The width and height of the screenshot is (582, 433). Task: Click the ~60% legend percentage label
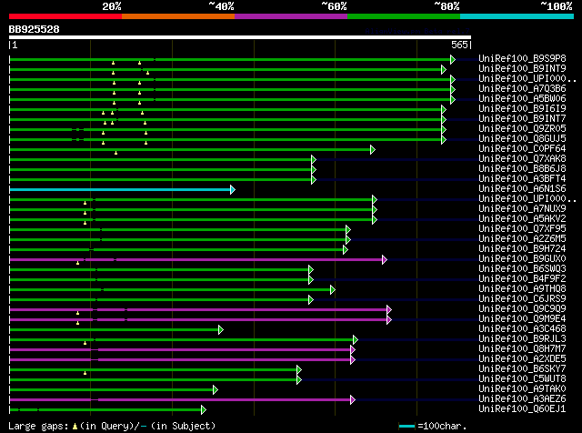point(334,6)
